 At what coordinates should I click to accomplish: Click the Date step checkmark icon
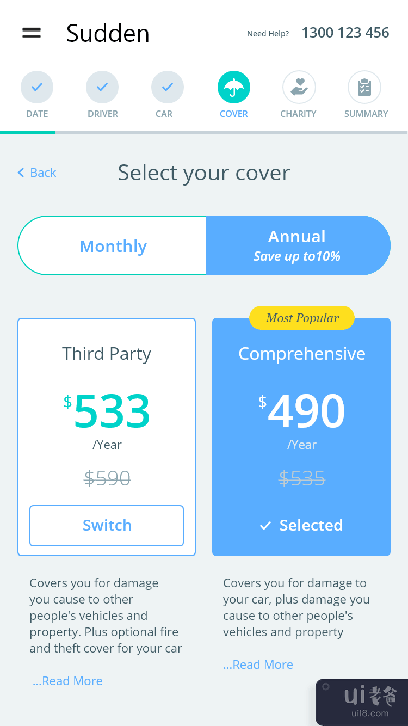37,87
